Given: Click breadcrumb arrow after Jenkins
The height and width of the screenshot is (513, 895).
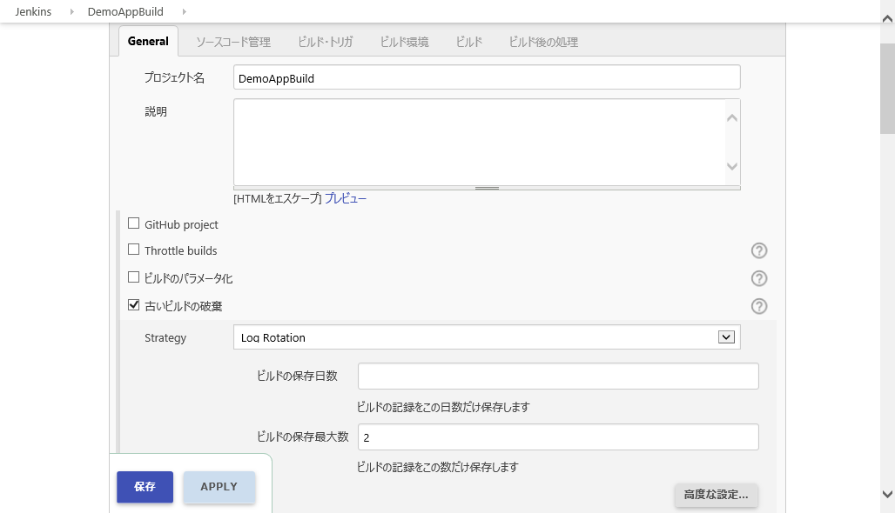Looking at the screenshot, I should pyautogui.click(x=71, y=11).
